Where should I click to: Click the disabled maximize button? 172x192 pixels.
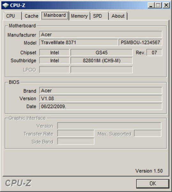point(158,5)
